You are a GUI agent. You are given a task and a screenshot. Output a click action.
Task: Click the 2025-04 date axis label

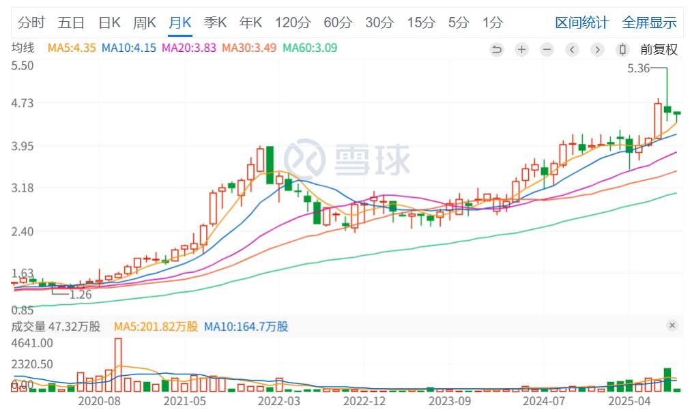pos(629,401)
